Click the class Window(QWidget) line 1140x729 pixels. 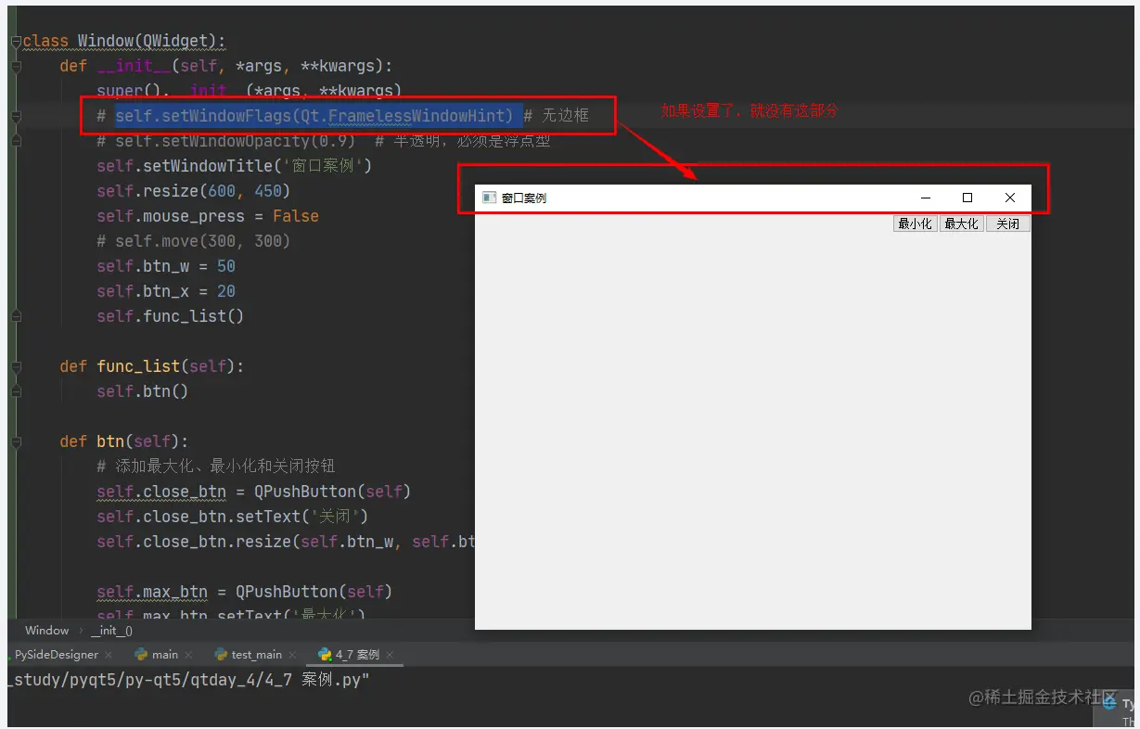(x=124, y=42)
